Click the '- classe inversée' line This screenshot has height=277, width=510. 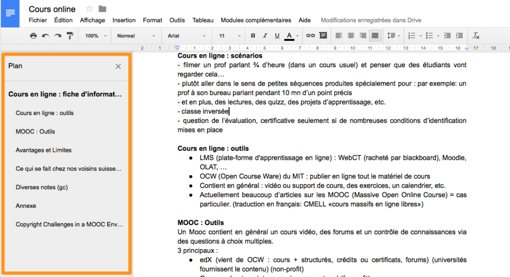click(203, 111)
